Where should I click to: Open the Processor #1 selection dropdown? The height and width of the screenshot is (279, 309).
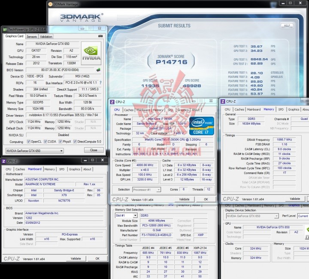point(146,190)
